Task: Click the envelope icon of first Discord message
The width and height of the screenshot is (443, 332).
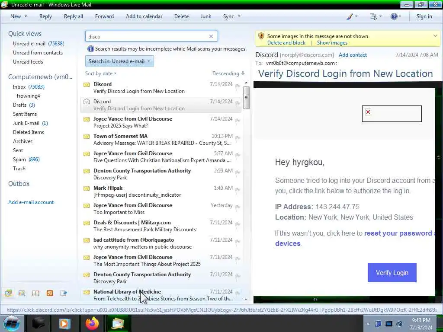Action: pyautogui.click(x=87, y=84)
